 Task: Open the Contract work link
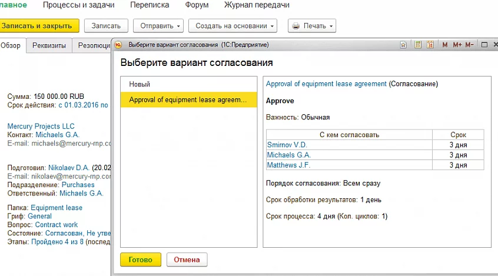[56, 225]
